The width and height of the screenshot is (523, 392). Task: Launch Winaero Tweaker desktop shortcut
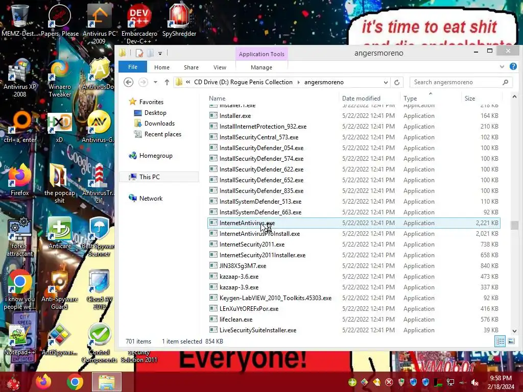(60, 78)
